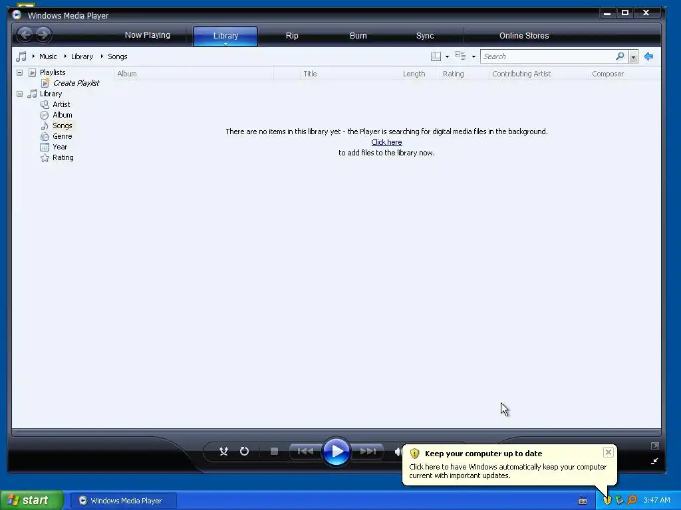
Task: Click the network connection tray icon
Action: click(619, 500)
